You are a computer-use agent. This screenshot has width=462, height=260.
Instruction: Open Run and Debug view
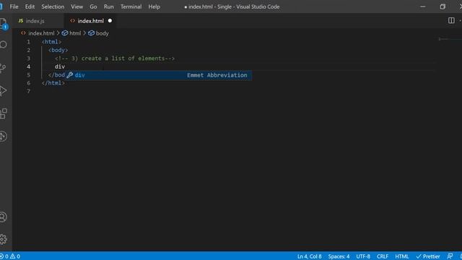coord(3,90)
